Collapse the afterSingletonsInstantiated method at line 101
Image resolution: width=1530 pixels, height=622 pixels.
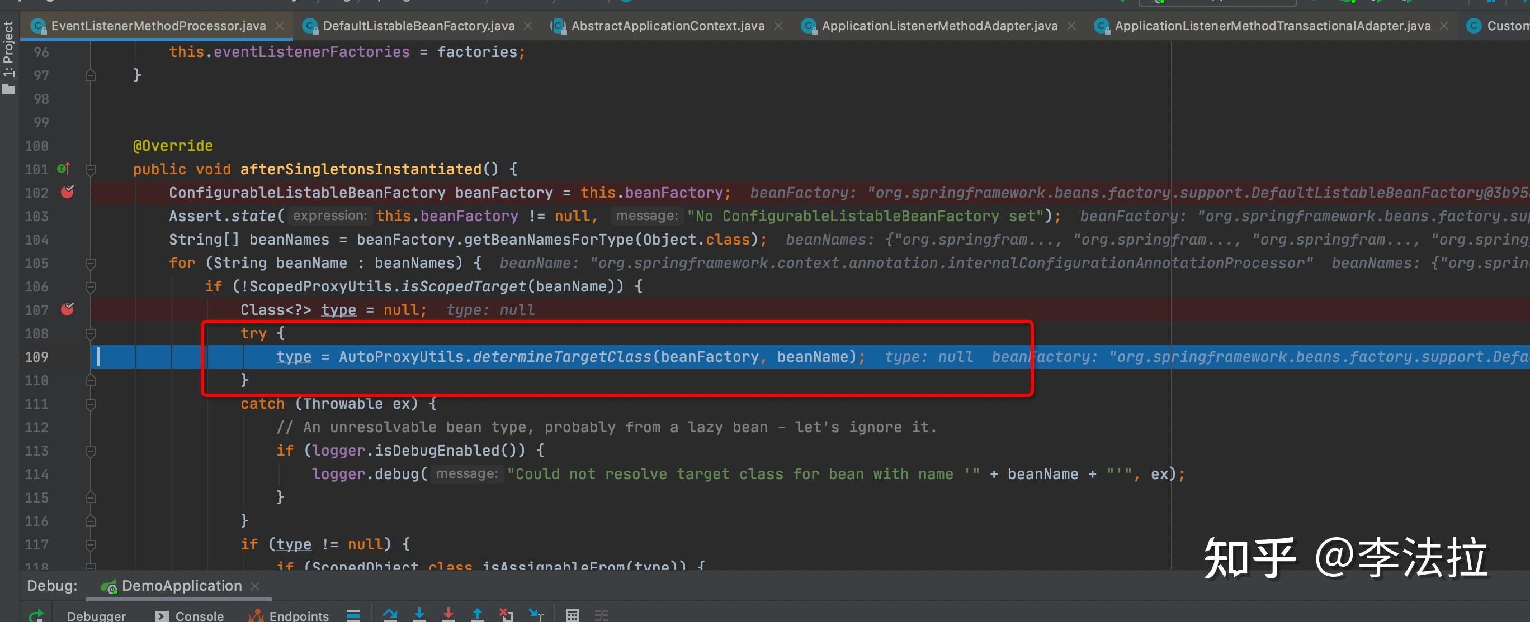click(x=90, y=170)
